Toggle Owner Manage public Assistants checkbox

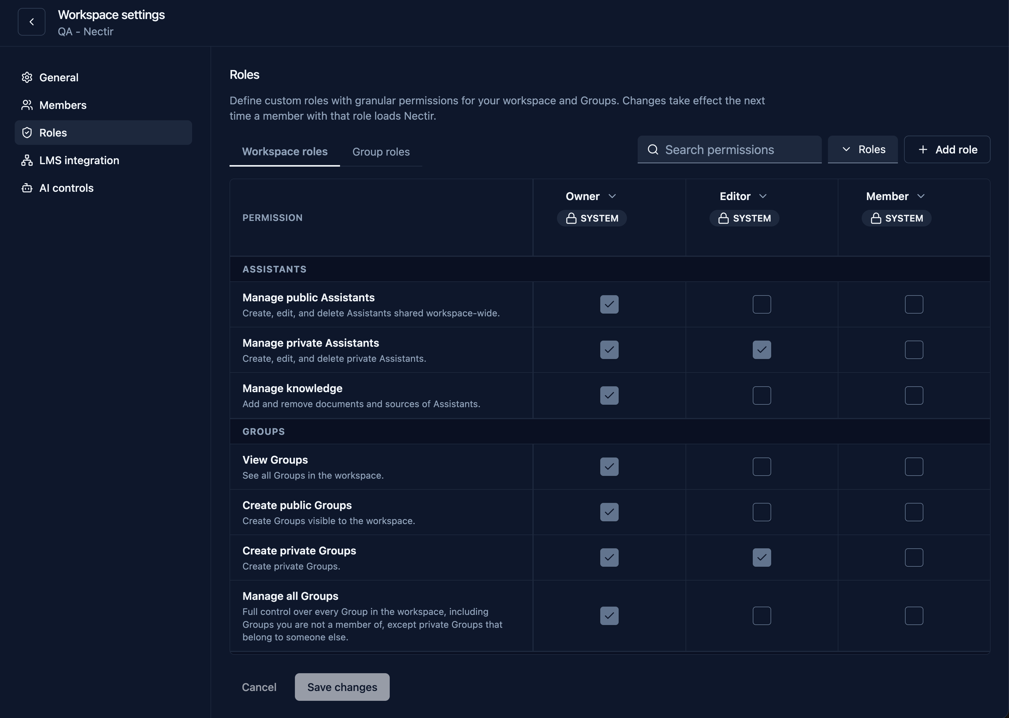click(x=609, y=304)
